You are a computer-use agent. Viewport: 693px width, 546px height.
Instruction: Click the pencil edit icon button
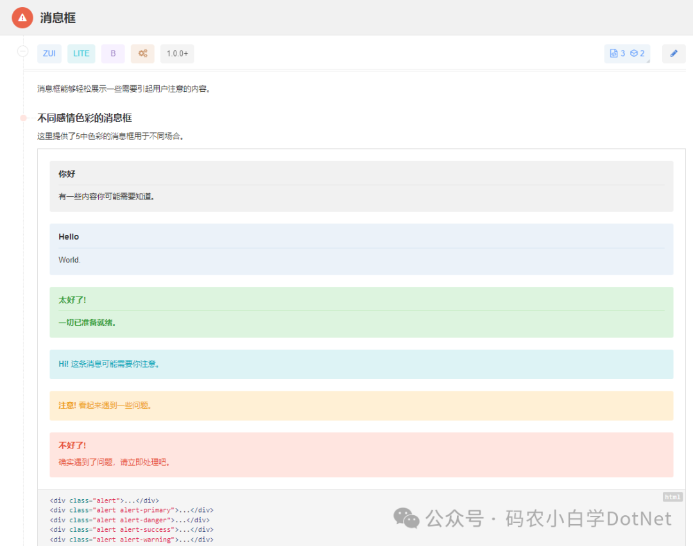(674, 54)
